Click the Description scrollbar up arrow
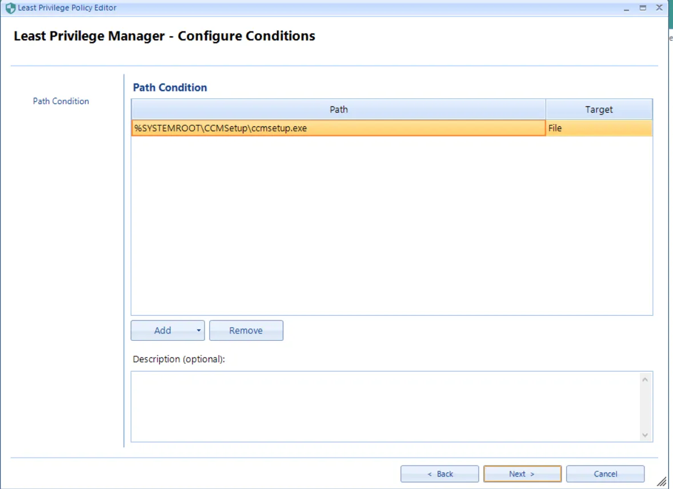The height and width of the screenshot is (489, 673). click(646, 379)
